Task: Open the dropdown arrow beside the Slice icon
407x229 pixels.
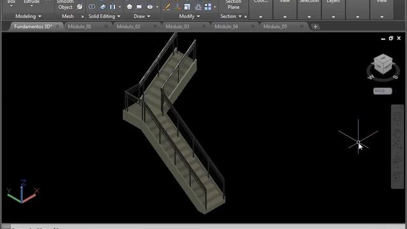Action: tap(120, 7)
